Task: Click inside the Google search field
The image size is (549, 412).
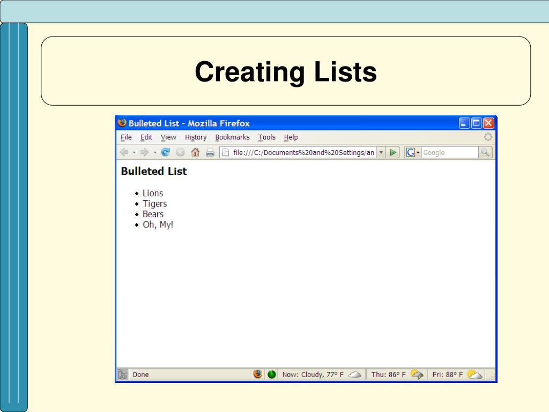Action: [449, 152]
